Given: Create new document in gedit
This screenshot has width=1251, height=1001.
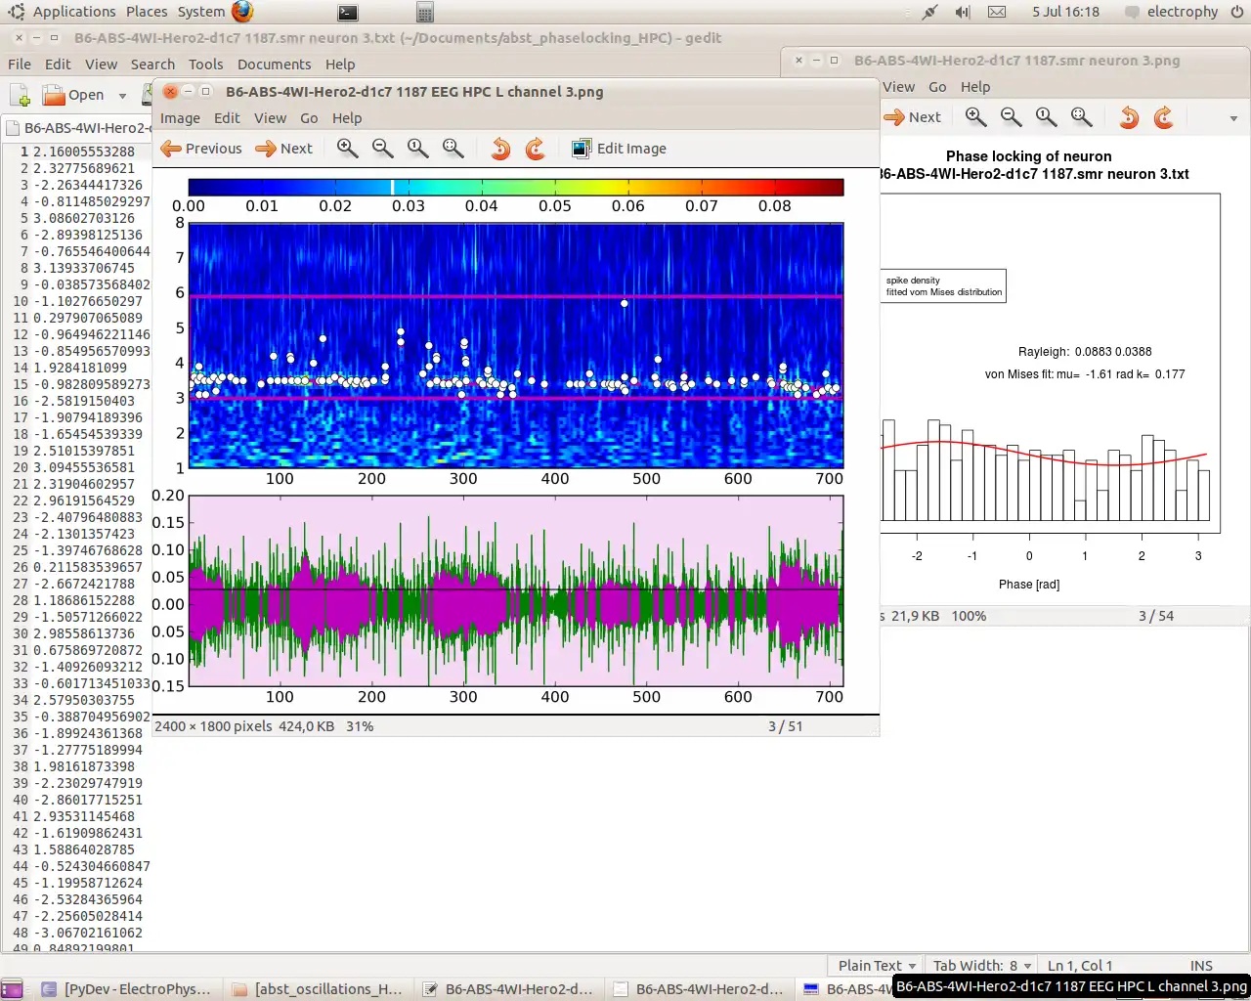Looking at the screenshot, I should 20,95.
